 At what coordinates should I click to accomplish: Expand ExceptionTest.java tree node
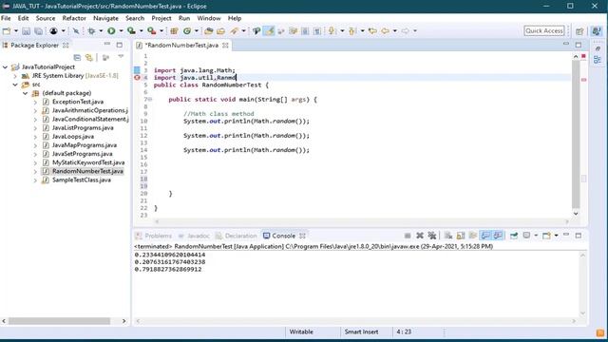pos(35,102)
